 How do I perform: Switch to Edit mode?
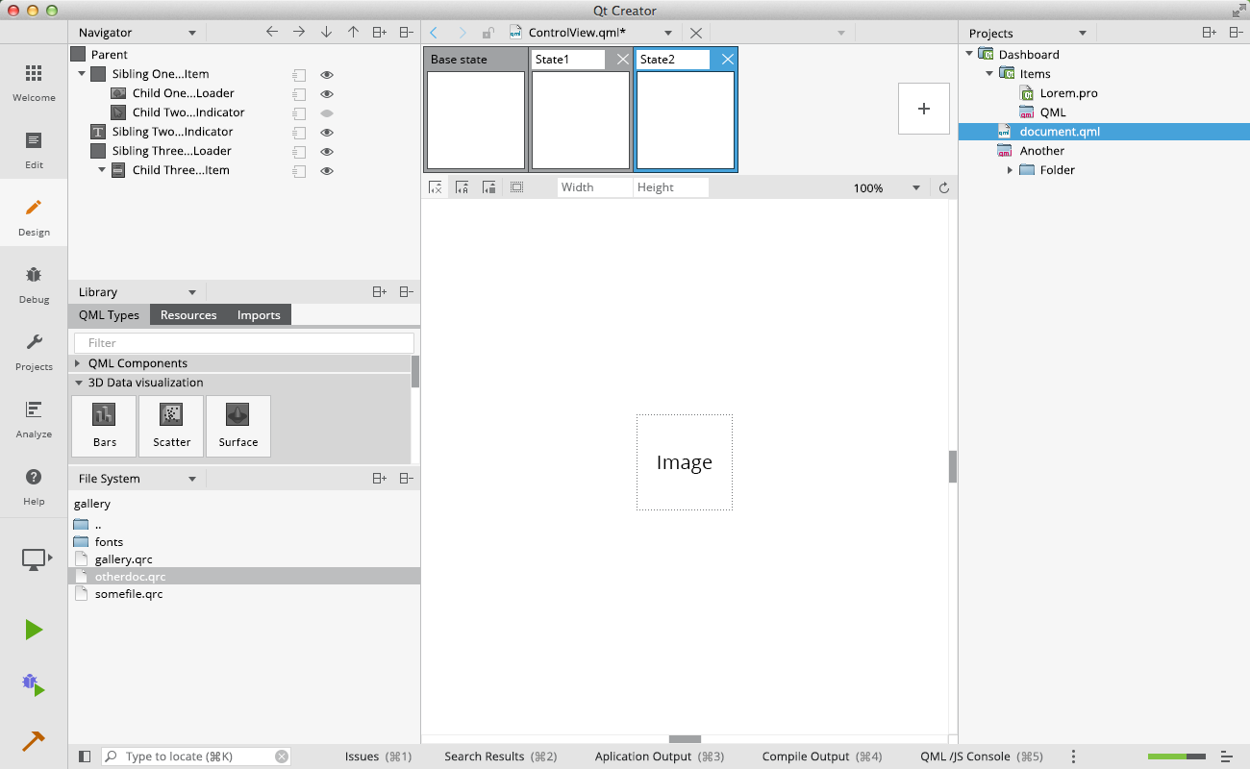34,149
